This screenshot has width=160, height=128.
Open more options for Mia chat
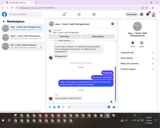[38, 46]
